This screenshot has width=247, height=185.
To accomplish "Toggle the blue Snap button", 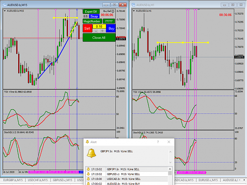I will pos(94,16).
